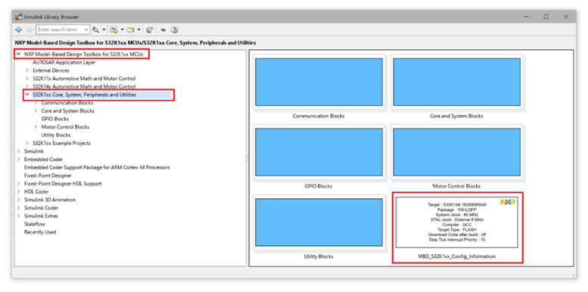
Task: Click the Communication Blocks caption text
Action: 319,116
